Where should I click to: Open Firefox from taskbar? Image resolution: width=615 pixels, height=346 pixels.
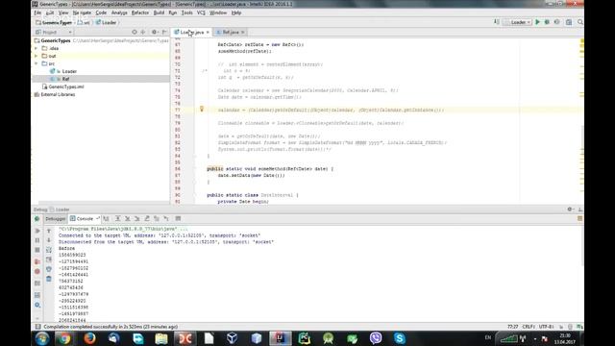click(89, 338)
